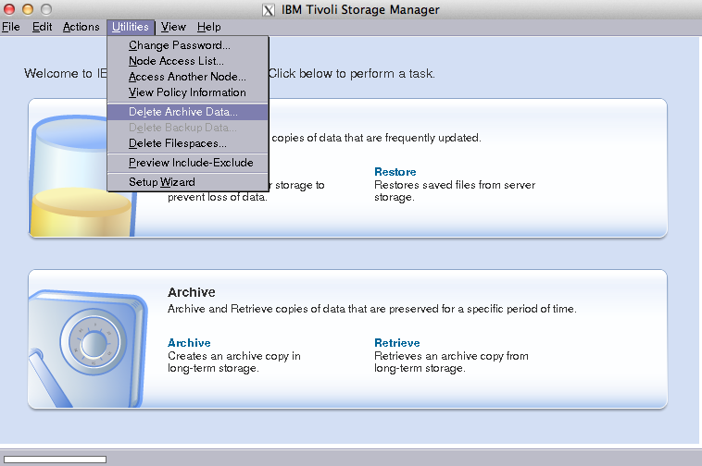Select Change Password from Utilities menu
The width and height of the screenshot is (702, 466).
coord(180,45)
